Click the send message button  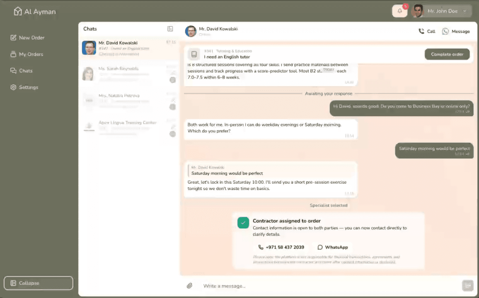(467, 286)
